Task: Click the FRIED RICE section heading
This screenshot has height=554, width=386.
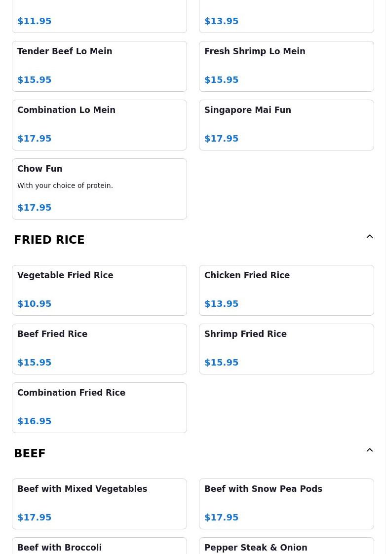Action: (49, 240)
